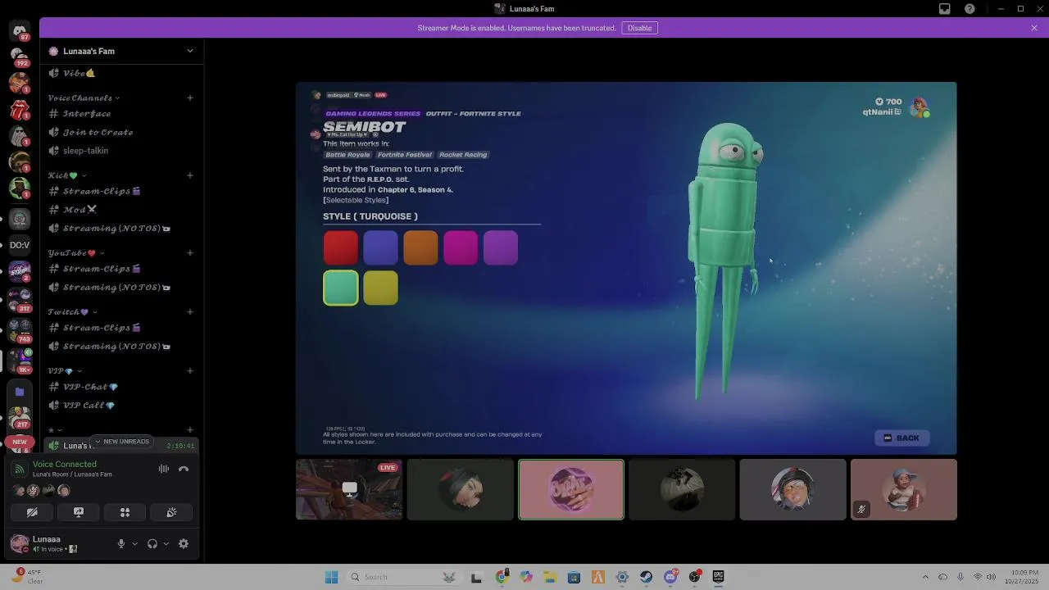Viewport: 1049px width, 590px height.
Task: Open noise suppression waveform options
Action: pos(164,469)
